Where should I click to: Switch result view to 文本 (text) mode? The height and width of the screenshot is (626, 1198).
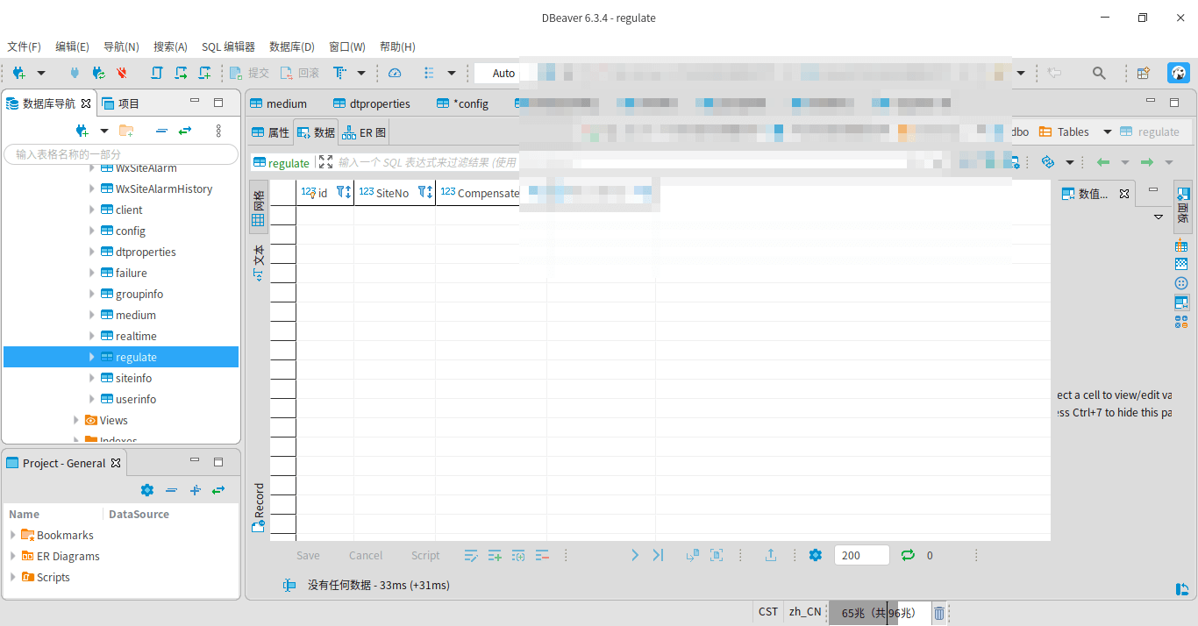(259, 261)
